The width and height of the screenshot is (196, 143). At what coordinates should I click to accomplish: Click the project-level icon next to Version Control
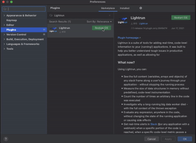point(44,34)
